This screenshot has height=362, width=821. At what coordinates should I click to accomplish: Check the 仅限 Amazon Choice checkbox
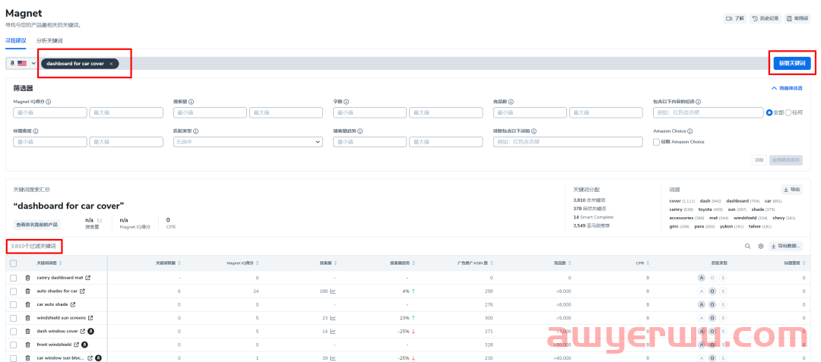point(657,142)
